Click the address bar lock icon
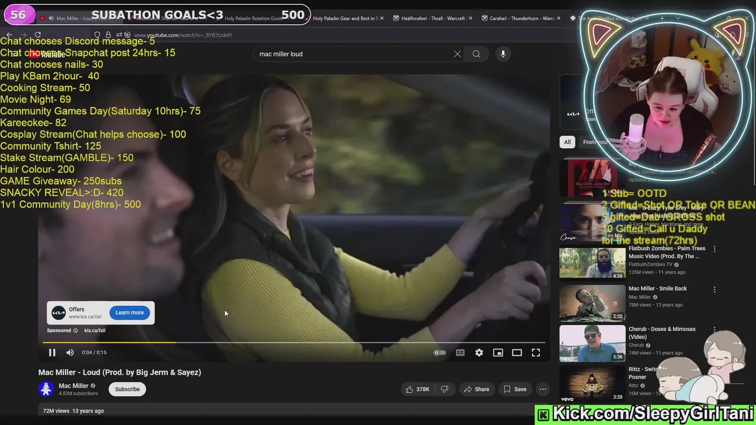 coord(109,35)
